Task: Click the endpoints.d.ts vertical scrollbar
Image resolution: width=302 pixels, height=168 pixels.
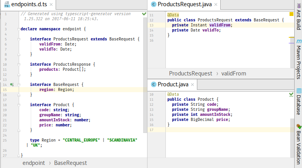Action: click(145, 75)
